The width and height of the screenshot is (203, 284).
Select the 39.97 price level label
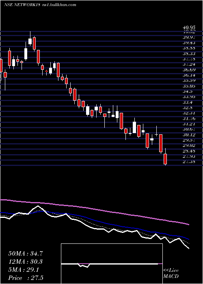[x=189, y=37]
